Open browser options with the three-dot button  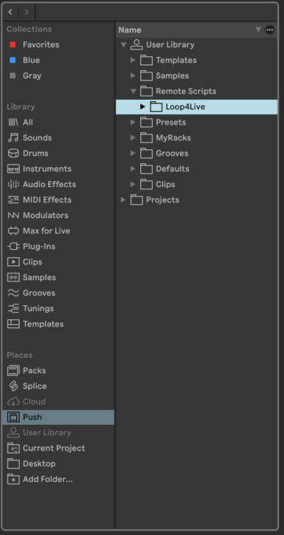pyautogui.click(x=270, y=30)
